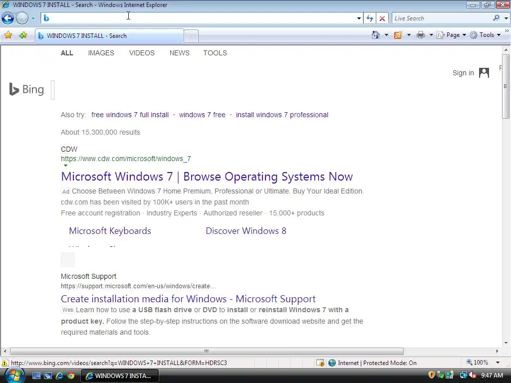Expand the small arrow under CDW URL
Viewport: 511px width, 383px height.
click(65, 166)
